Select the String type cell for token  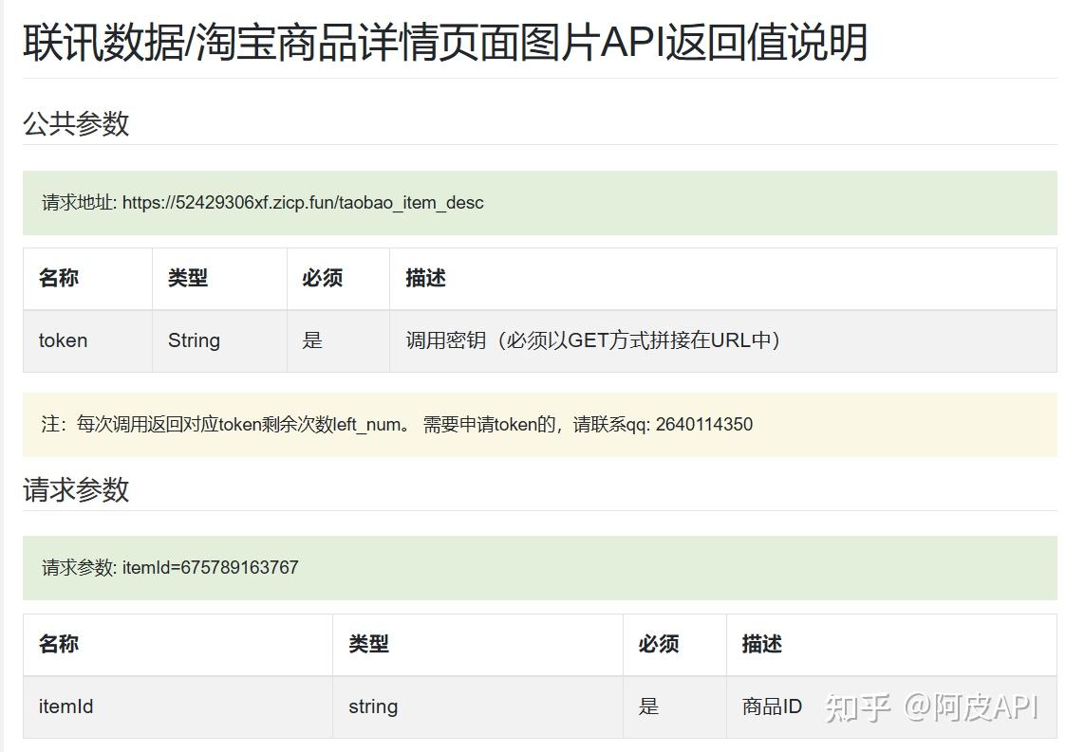[193, 340]
